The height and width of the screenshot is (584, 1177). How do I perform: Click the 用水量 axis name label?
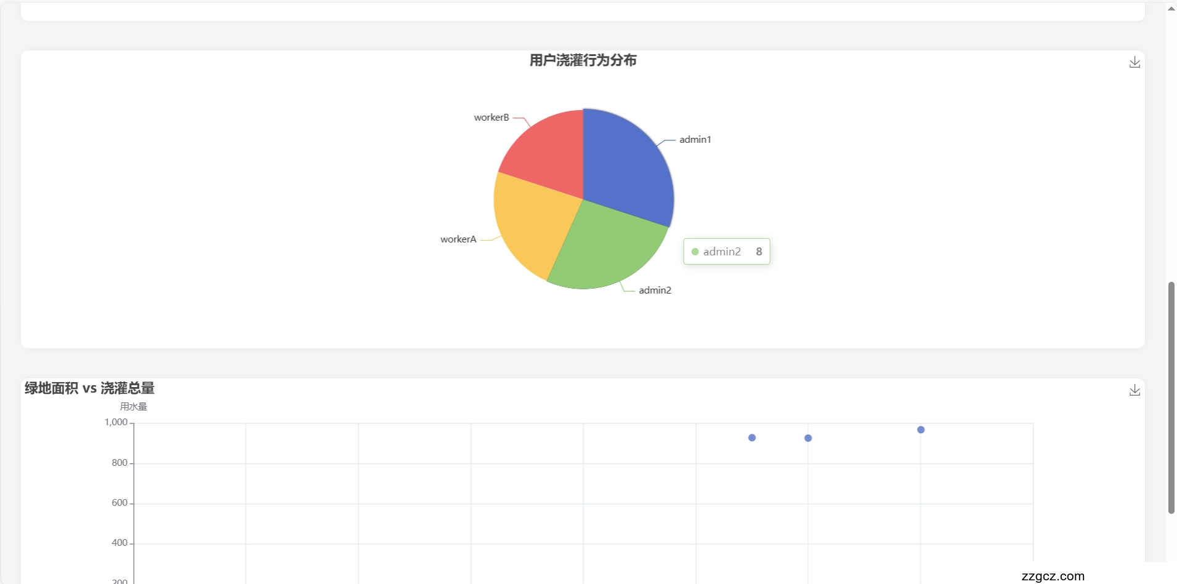[x=133, y=407]
